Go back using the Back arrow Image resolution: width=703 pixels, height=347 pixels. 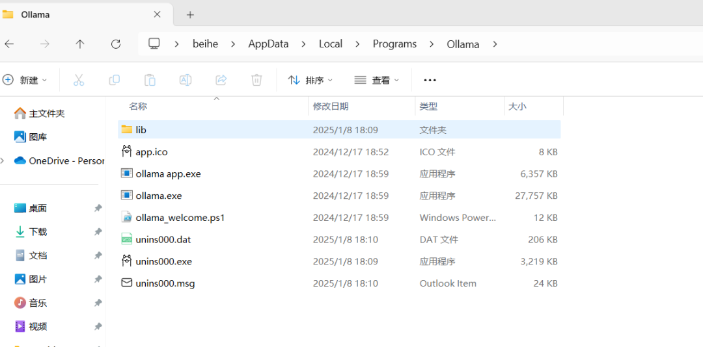click(x=9, y=44)
